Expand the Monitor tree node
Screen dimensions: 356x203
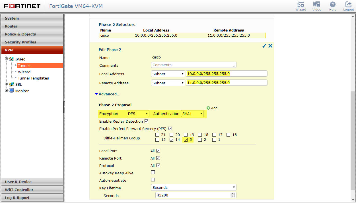coord(7,91)
